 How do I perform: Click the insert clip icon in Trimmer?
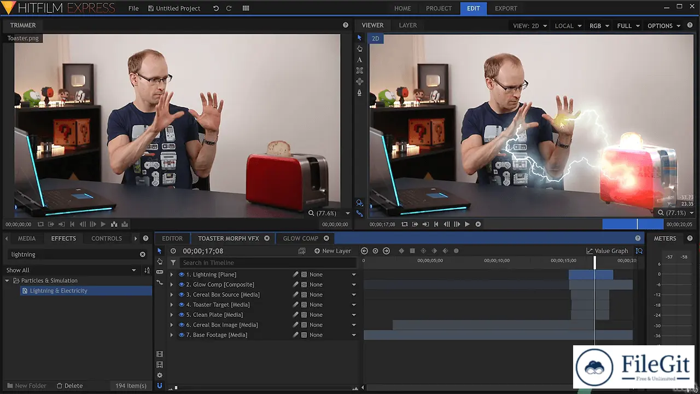114,224
